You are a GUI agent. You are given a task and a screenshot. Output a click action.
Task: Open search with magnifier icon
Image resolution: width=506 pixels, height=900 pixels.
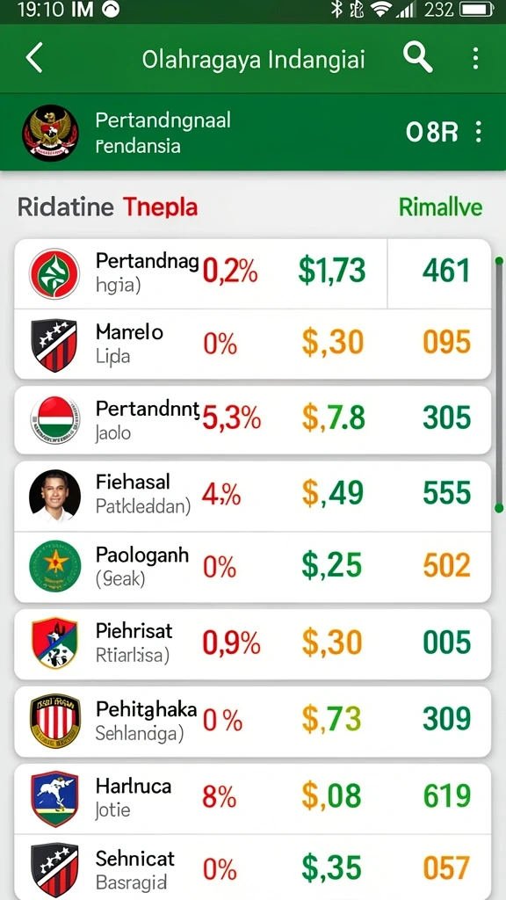[x=417, y=58]
